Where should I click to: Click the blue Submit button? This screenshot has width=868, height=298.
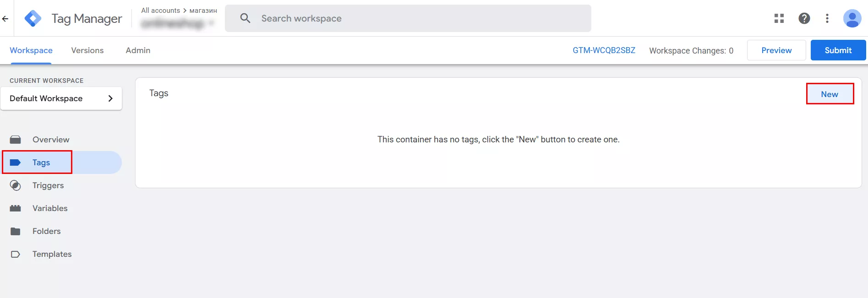(838, 50)
